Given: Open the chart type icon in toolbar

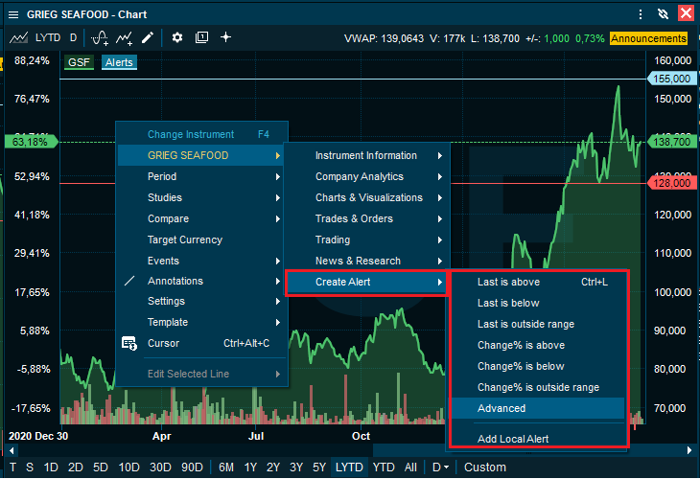Looking at the screenshot, I should click(18, 38).
